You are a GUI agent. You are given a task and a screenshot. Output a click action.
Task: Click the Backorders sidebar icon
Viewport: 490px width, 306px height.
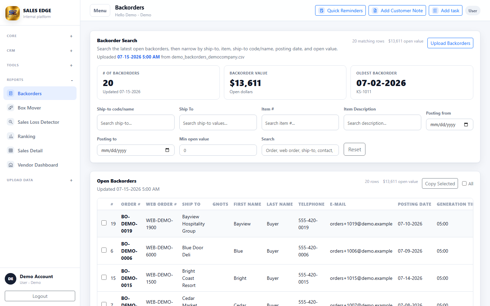pyautogui.click(x=11, y=93)
